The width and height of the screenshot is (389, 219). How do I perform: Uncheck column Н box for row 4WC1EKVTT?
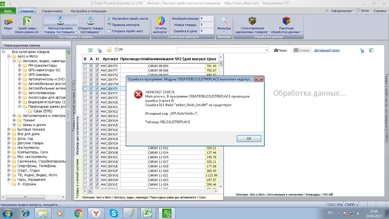[x=97, y=70]
